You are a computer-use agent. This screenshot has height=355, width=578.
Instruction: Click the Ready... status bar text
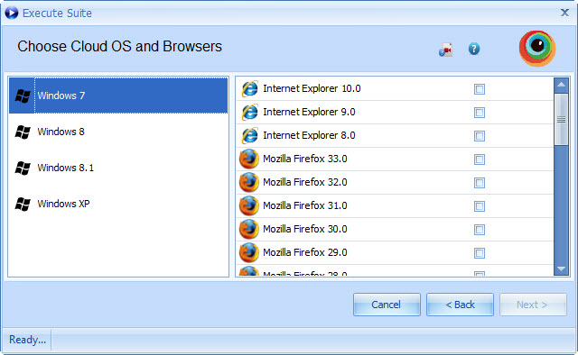27,340
